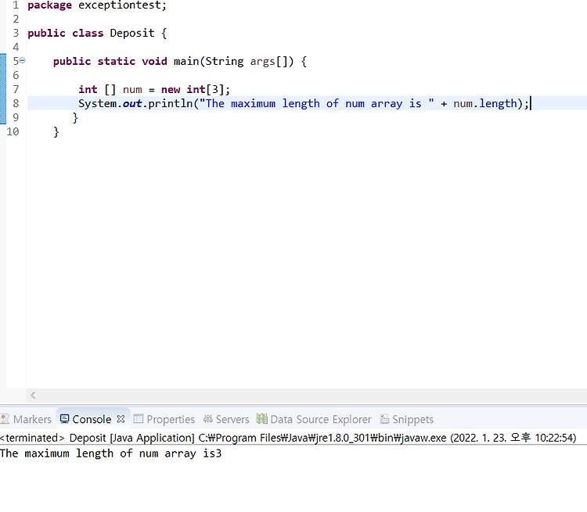Click the editor horizontal scrollbar left arrow
This screenshot has height=512, width=587.
[x=33, y=396]
